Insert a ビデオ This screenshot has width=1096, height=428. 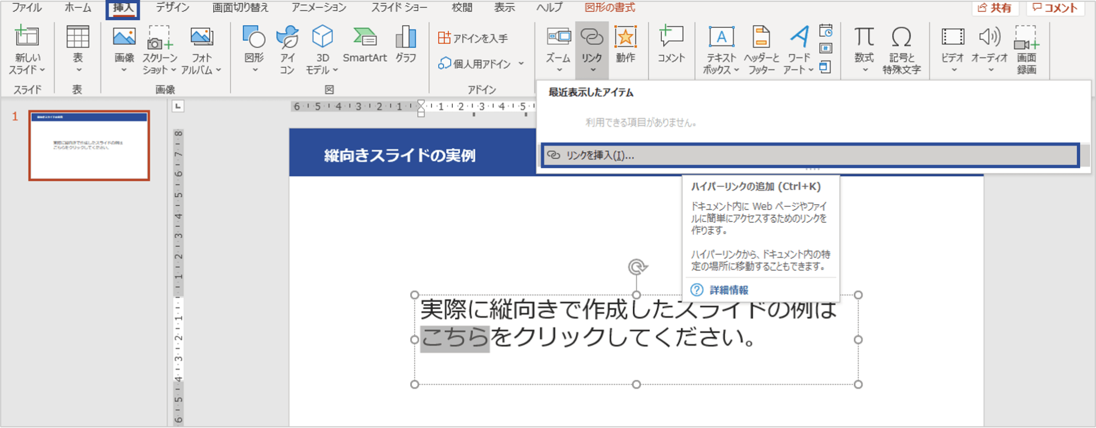click(x=953, y=50)
